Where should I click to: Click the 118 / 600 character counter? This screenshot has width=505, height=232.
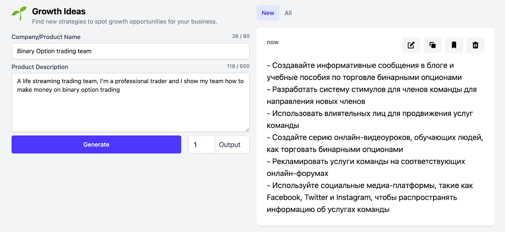click(x=238, y=66)
